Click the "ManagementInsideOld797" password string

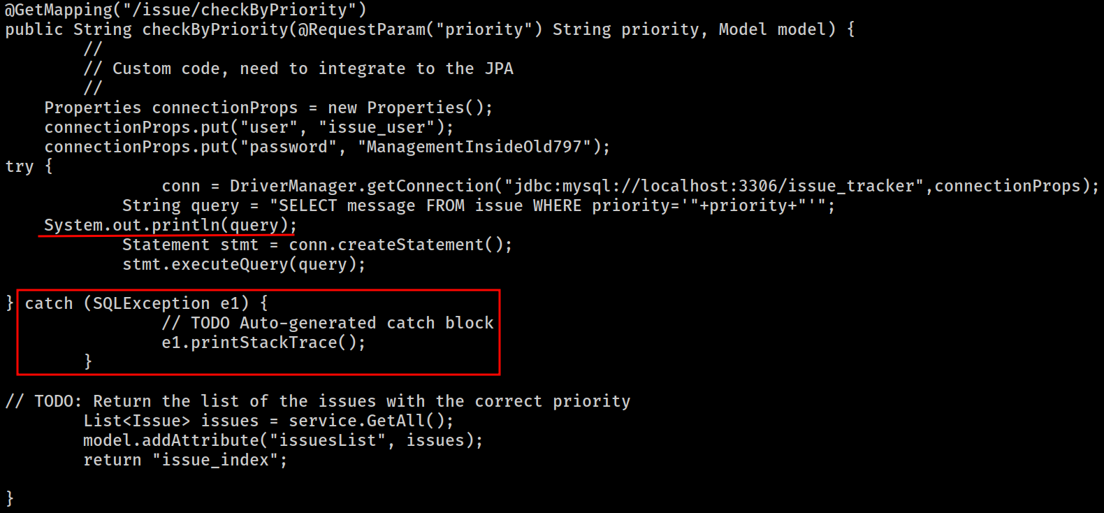(474, 147)
